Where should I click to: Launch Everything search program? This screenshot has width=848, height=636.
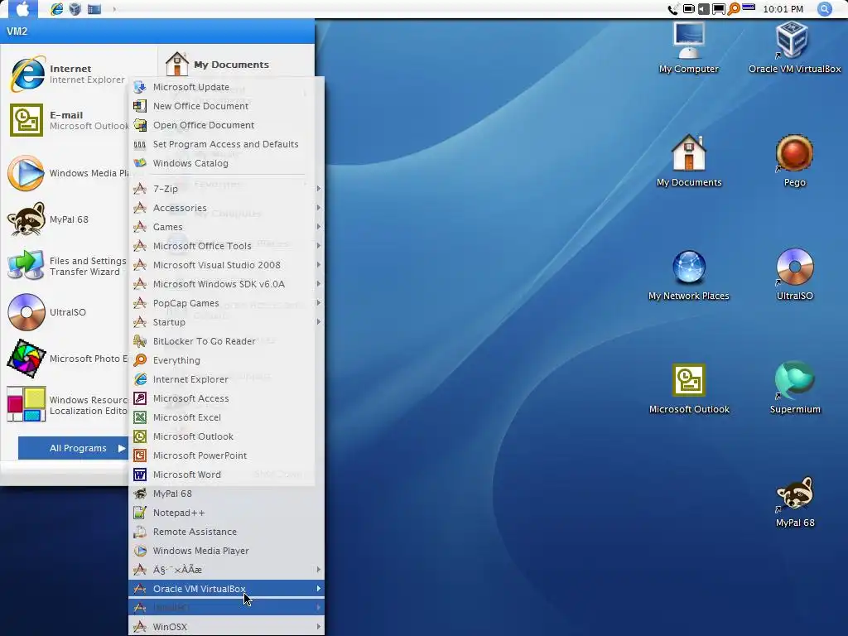226,360
